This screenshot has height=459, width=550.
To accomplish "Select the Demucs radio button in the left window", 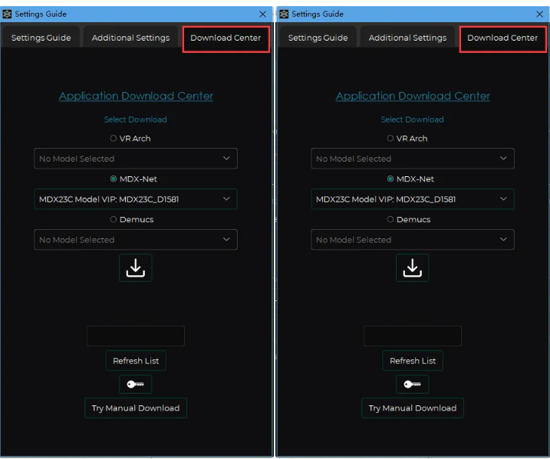I will coord(114,220).
